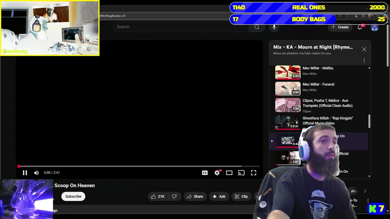Click the Clipse channel name

tap(307, 111)
